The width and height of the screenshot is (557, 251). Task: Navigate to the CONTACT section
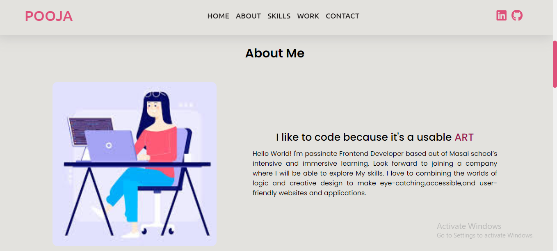click(x=342, y=16)
